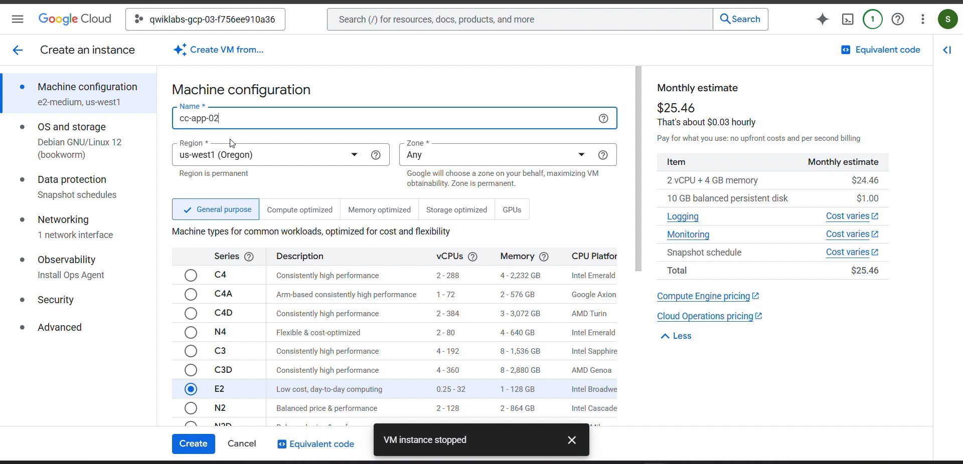Dismiss the VM instance stopped notification
This screenshot has height=464, width=963.
pos(572,440)
